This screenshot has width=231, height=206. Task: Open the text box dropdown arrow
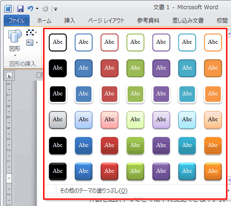click(36, 42)
